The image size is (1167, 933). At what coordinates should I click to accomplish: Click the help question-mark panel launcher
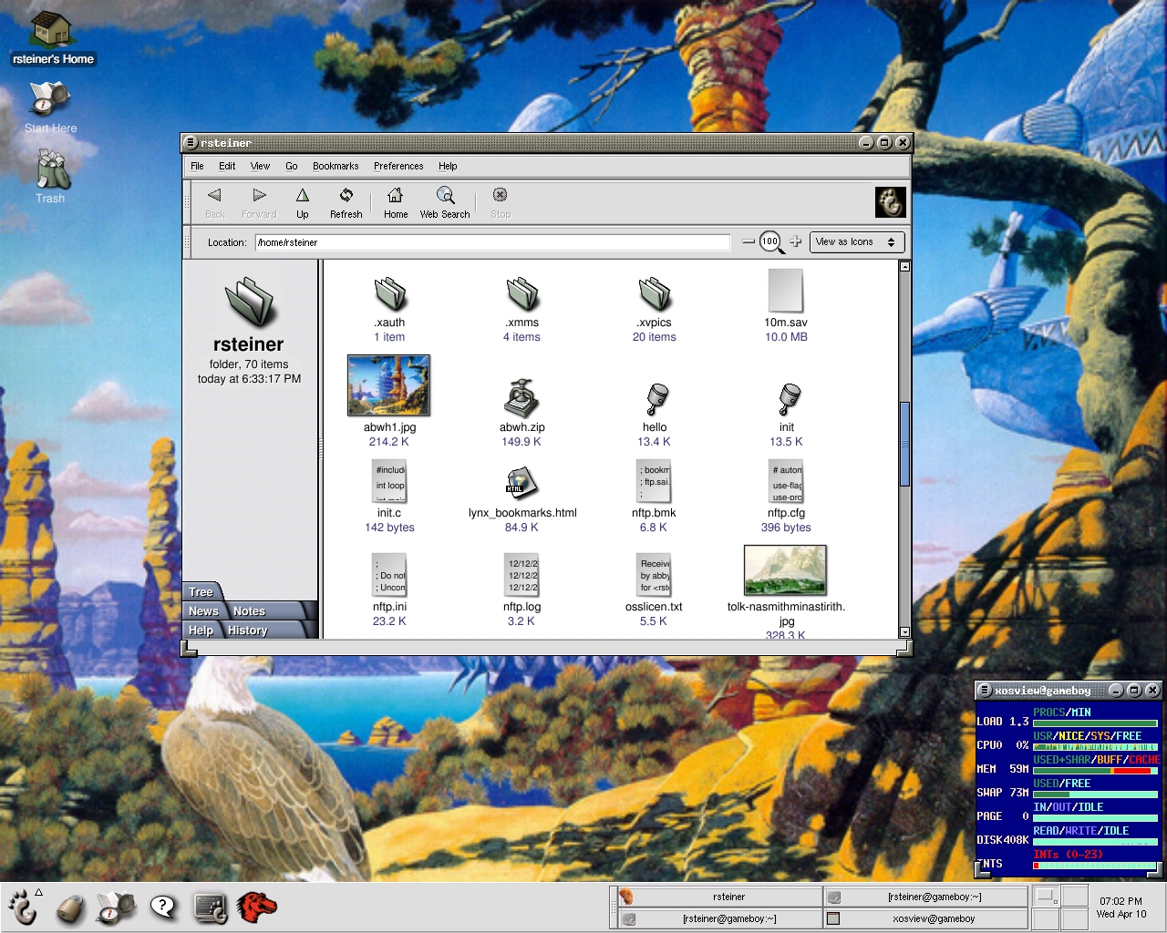pos(163,907)
